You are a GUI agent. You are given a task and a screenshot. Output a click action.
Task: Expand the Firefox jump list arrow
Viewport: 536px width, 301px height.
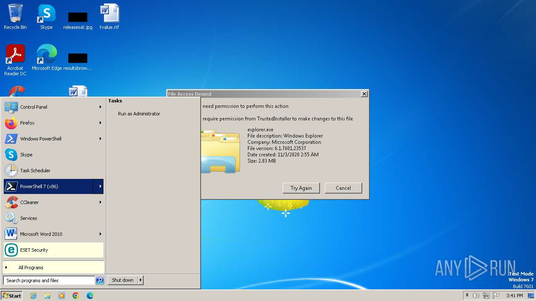[100, 123]
